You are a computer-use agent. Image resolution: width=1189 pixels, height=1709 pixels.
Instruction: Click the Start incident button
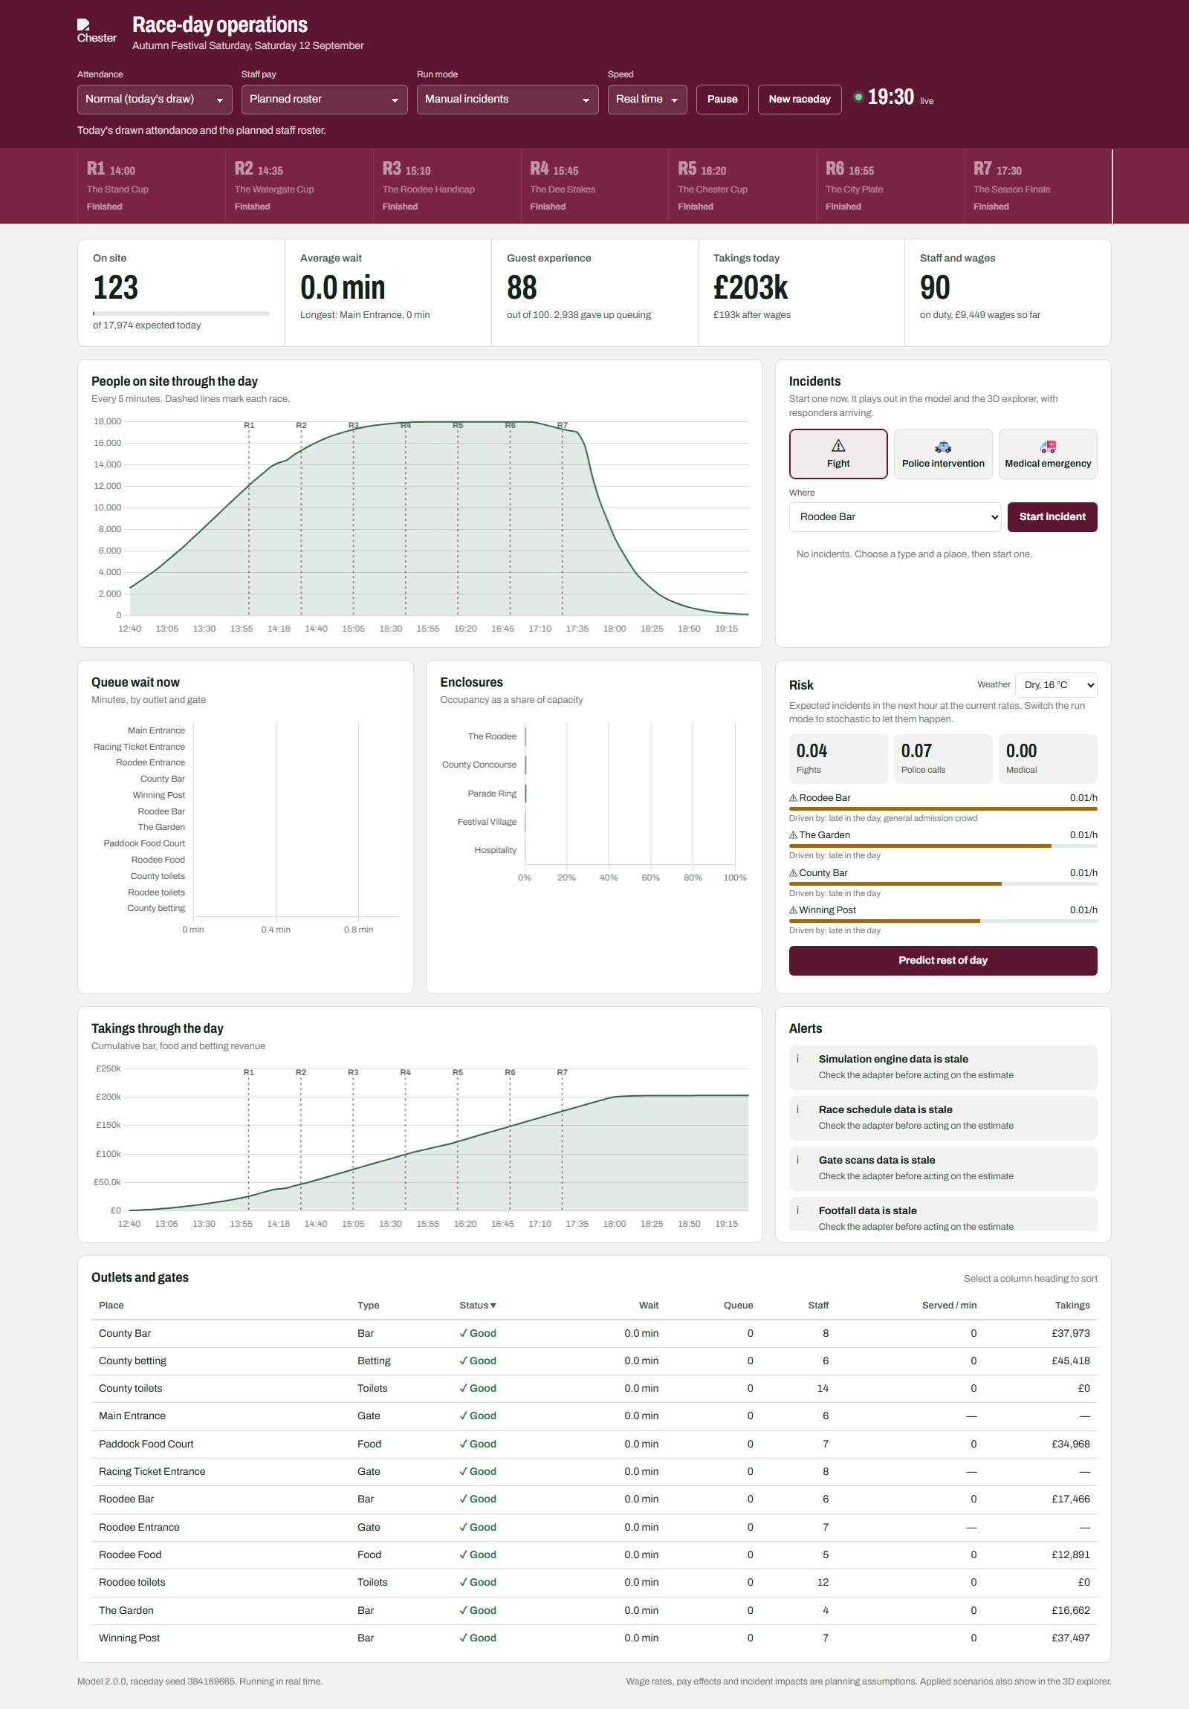pos(1052,517)
